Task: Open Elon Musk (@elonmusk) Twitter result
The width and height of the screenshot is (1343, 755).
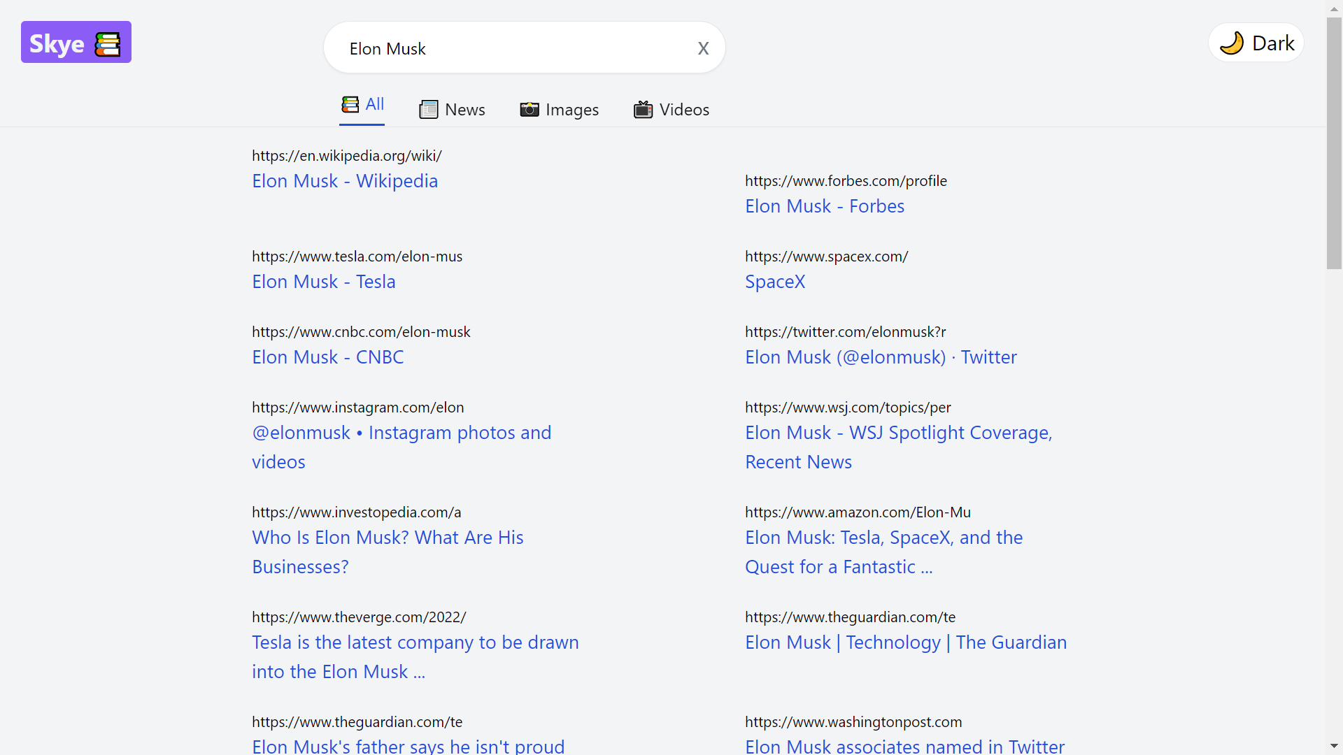Action: [x=881, y=357]
